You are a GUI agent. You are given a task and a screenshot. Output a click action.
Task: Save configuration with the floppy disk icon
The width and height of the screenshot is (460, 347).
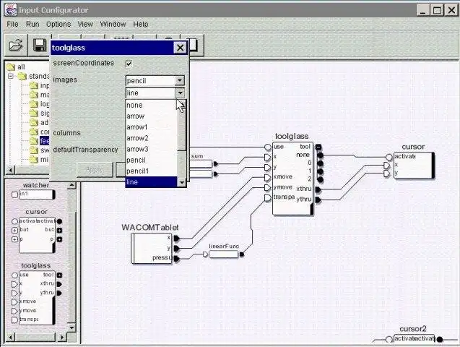(39, 46)
